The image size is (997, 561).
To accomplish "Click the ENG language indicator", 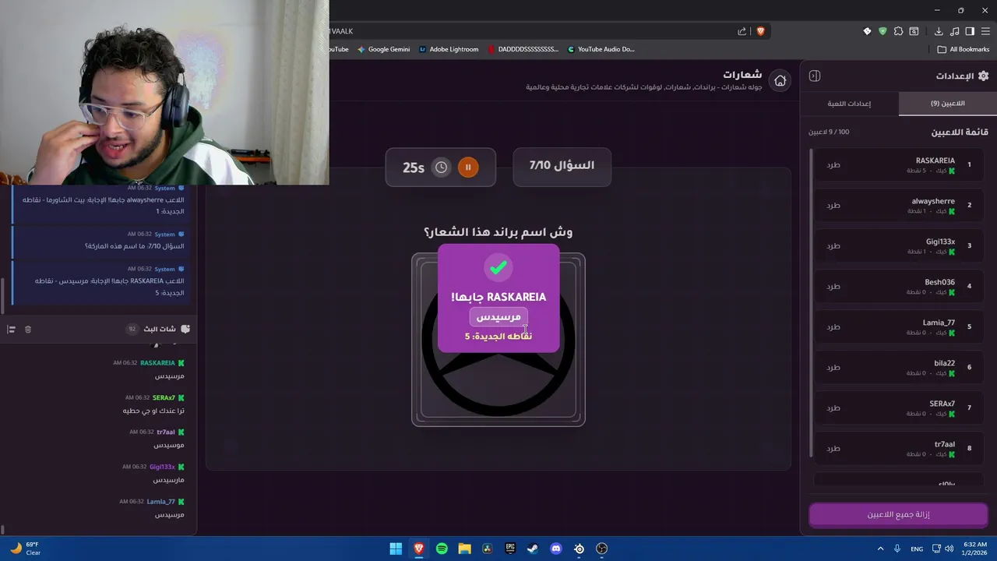I will 917,549.
